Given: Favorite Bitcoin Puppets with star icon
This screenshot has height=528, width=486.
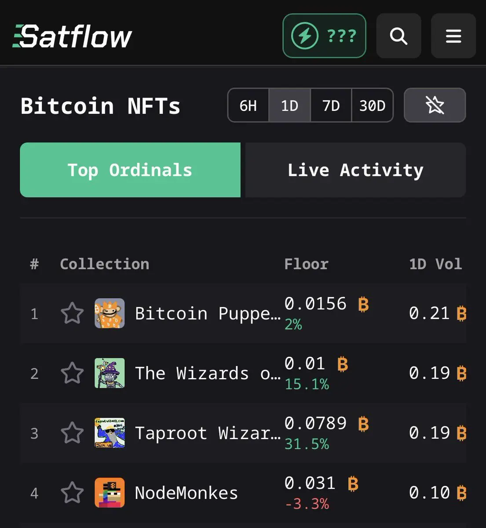Looking at the screenshot, I should tap(72, 313).
